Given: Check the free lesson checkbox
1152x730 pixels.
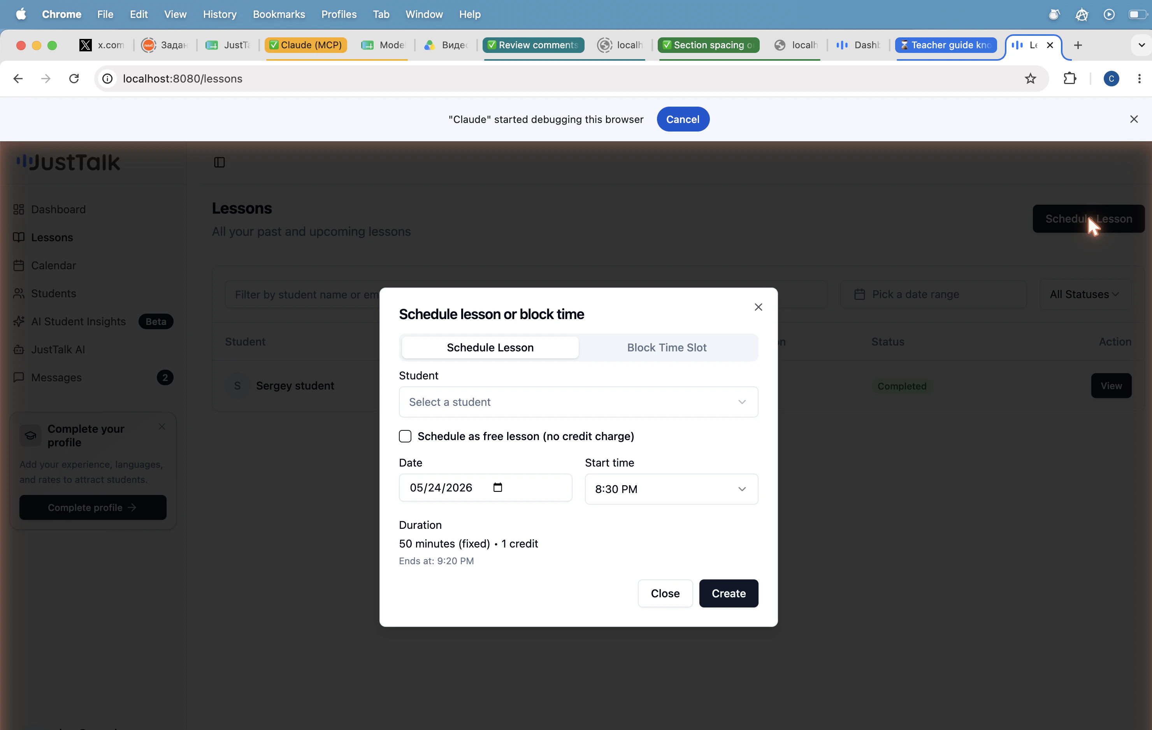Looking at the screenshot, I should [x=405, y=436].
